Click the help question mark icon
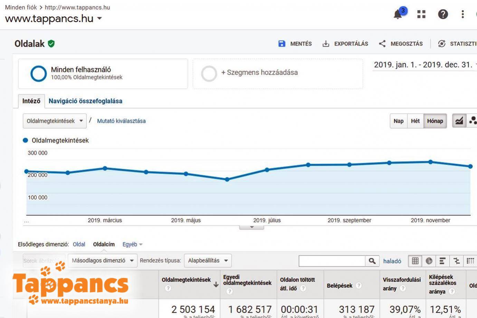The image size is (477, 318). click(443, 14)
